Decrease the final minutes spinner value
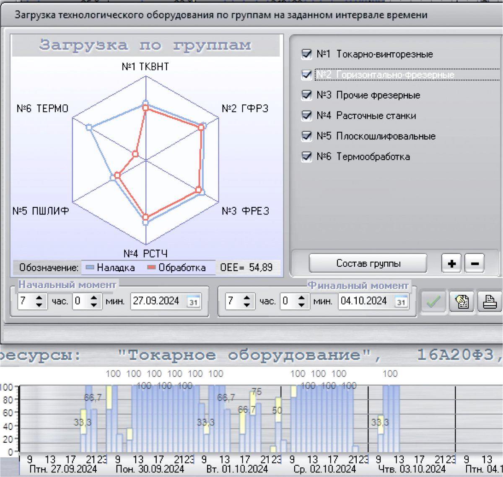Image resolution: width=503 pixels, height=477 pixels. pyautogui.click(x=301, y=305)
